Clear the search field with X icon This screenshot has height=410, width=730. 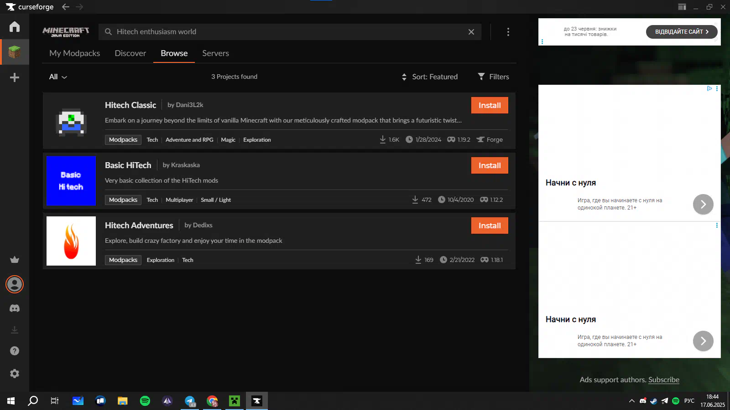point(471,32)
